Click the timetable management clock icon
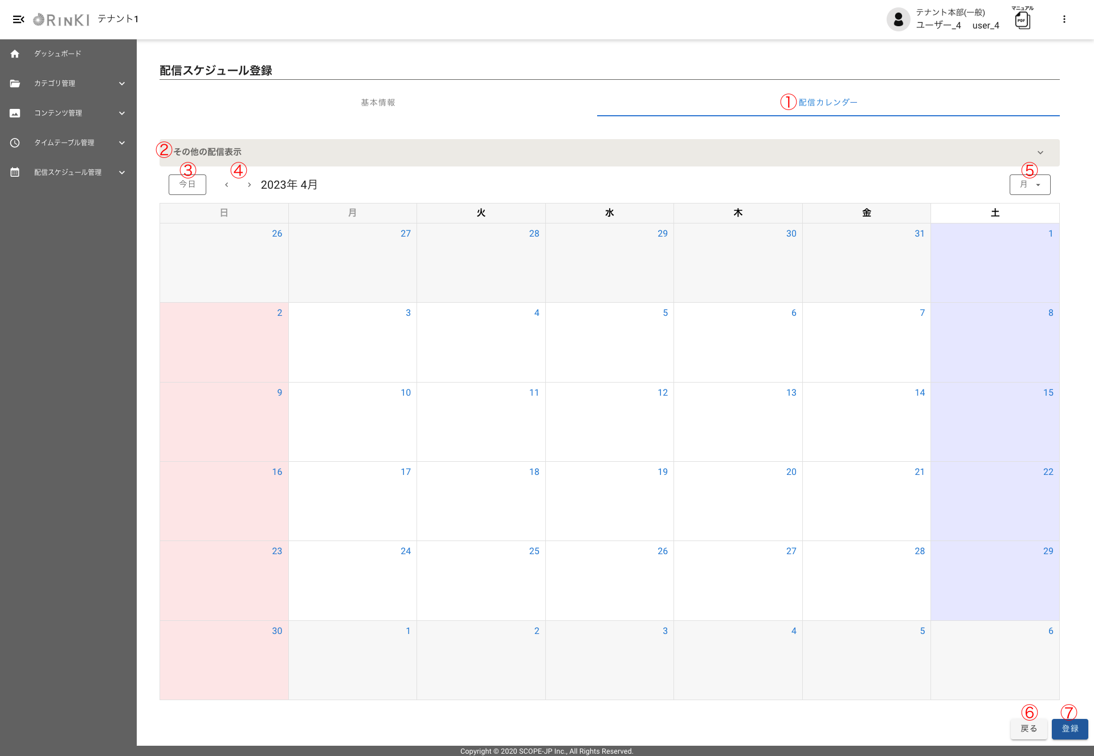1094x756 pixels. (15, 143)
